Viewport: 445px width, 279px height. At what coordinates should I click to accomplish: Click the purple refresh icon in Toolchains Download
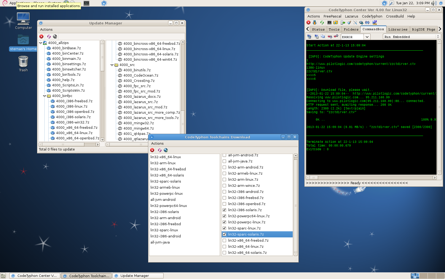160,150
